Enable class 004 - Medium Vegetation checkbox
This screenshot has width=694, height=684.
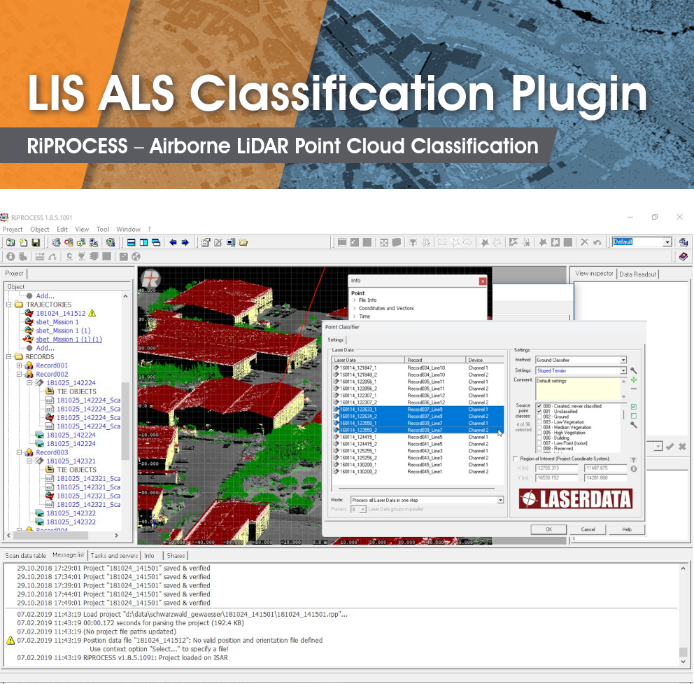(x=539, y=428)
